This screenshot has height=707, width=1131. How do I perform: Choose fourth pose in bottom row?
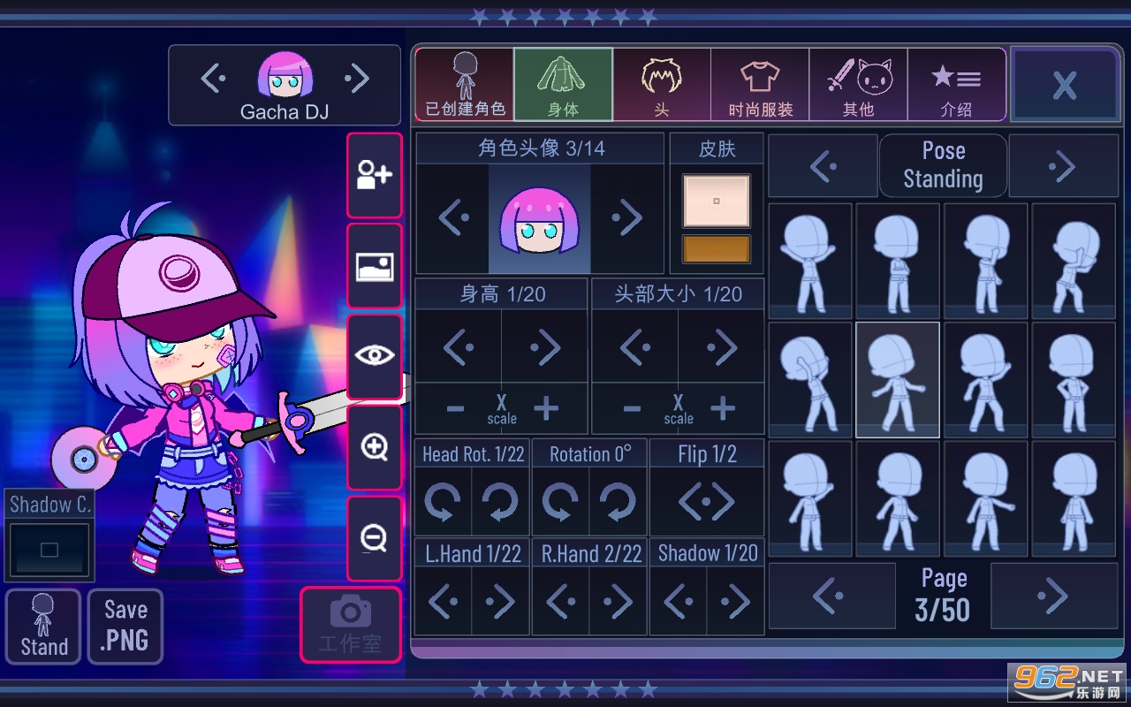tap(1074, 498)
